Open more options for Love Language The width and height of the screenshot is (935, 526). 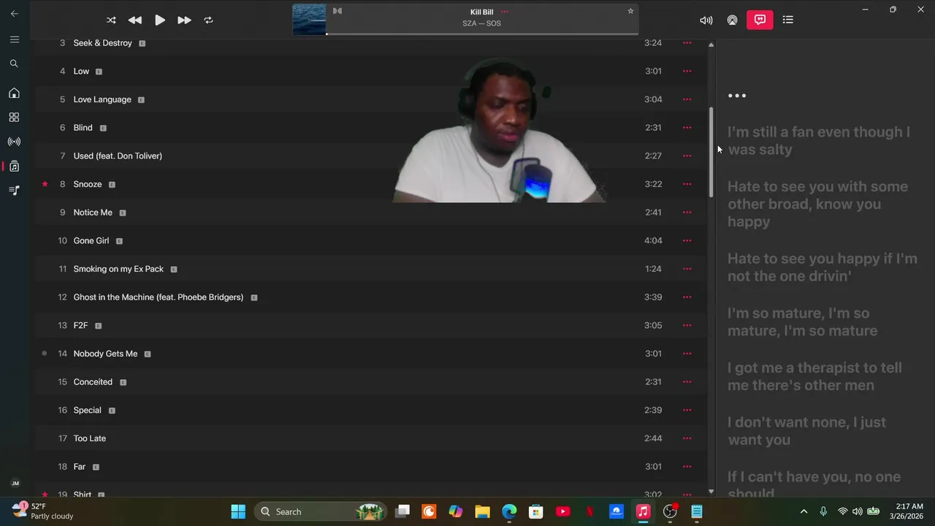pyautogui.click(x=687, y=99)
